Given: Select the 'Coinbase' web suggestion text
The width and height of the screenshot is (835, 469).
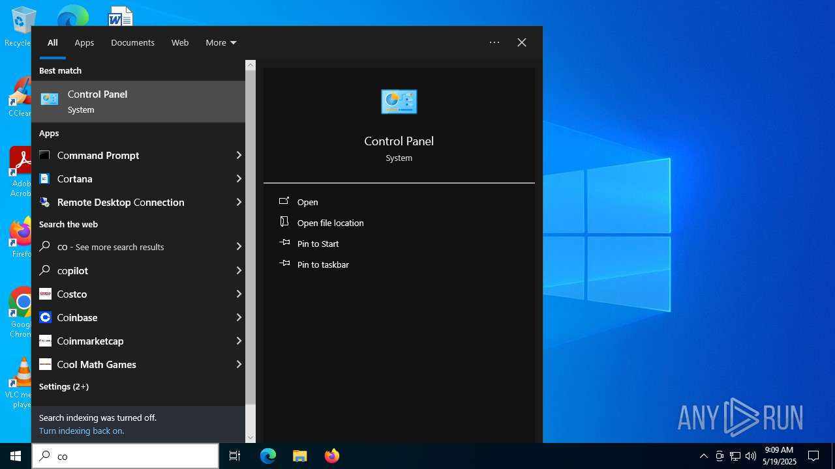Looking at the screenshot, I should coord(77,317).
